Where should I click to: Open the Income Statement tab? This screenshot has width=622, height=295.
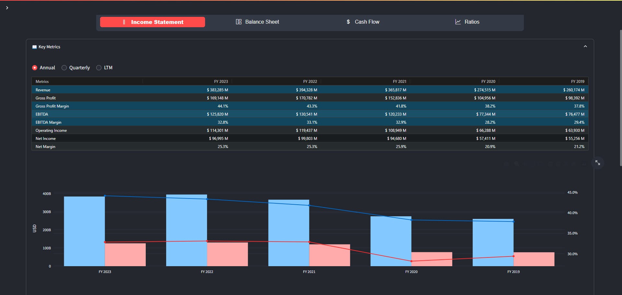coord(153,22)
